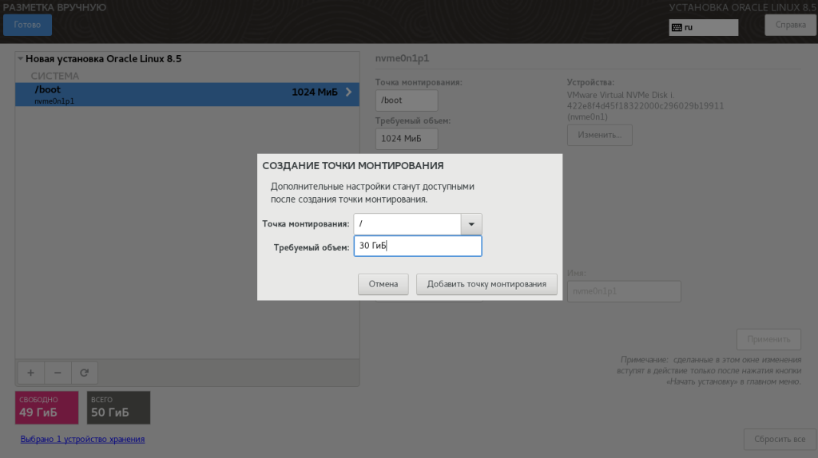Open the mount point dropdown arrow
The image size is (818, 458).
(471, 224)
